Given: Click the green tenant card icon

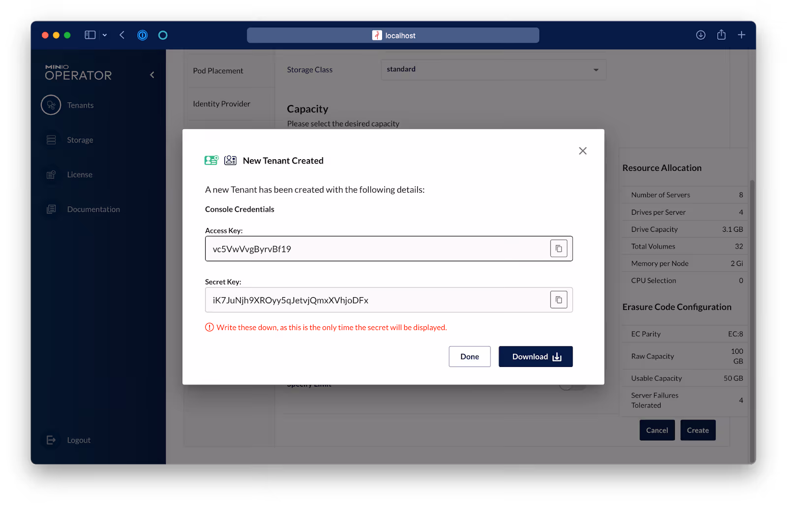Looking at the screenshot, I should point(212,160).
